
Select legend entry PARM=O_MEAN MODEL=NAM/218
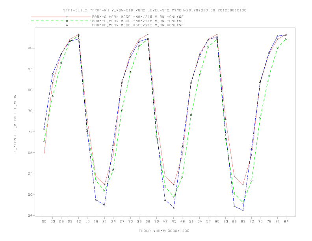(138, 17)
